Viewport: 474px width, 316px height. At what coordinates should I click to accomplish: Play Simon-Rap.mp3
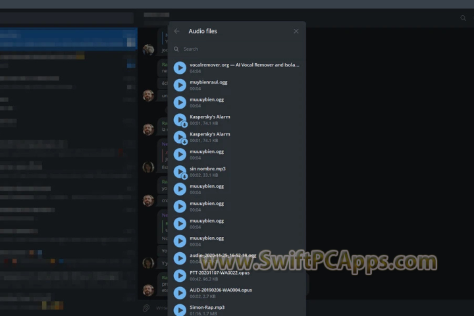pos(180,310)
